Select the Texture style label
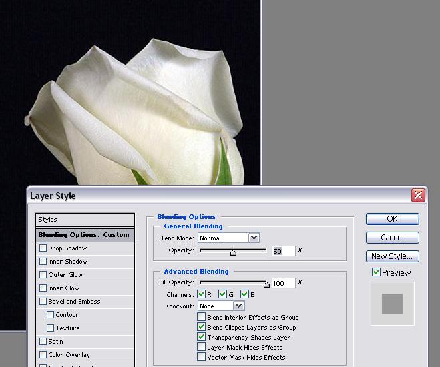This screenshot has width=440, height=367. [x=67, y=328]
